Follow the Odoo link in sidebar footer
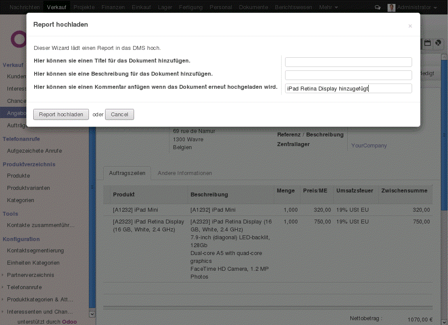The image size is (448, 325). click(x=70, y=322)
